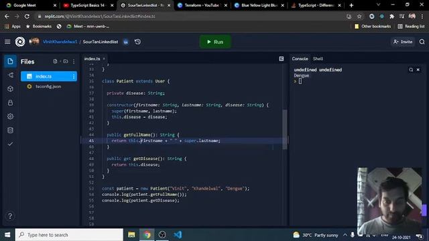Viewport: 429px width, 241px height.
Task: Open Visual Studio Code from taskbar
Action: click(x=178, y=235)
